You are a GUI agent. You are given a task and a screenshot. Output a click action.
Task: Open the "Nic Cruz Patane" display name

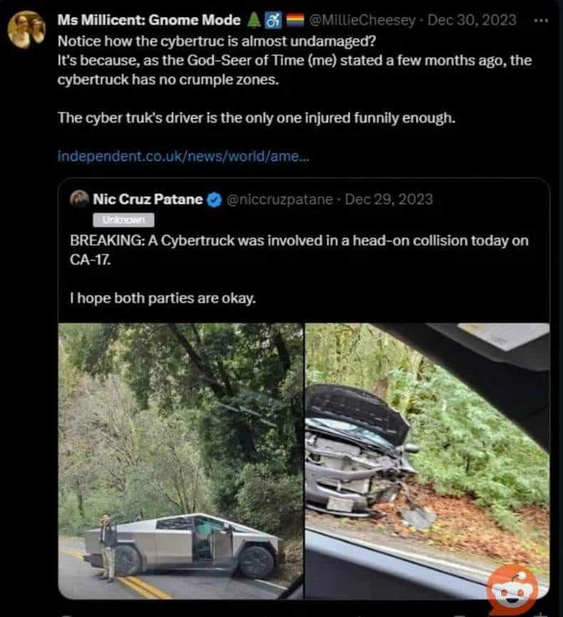tap(148, 200)
